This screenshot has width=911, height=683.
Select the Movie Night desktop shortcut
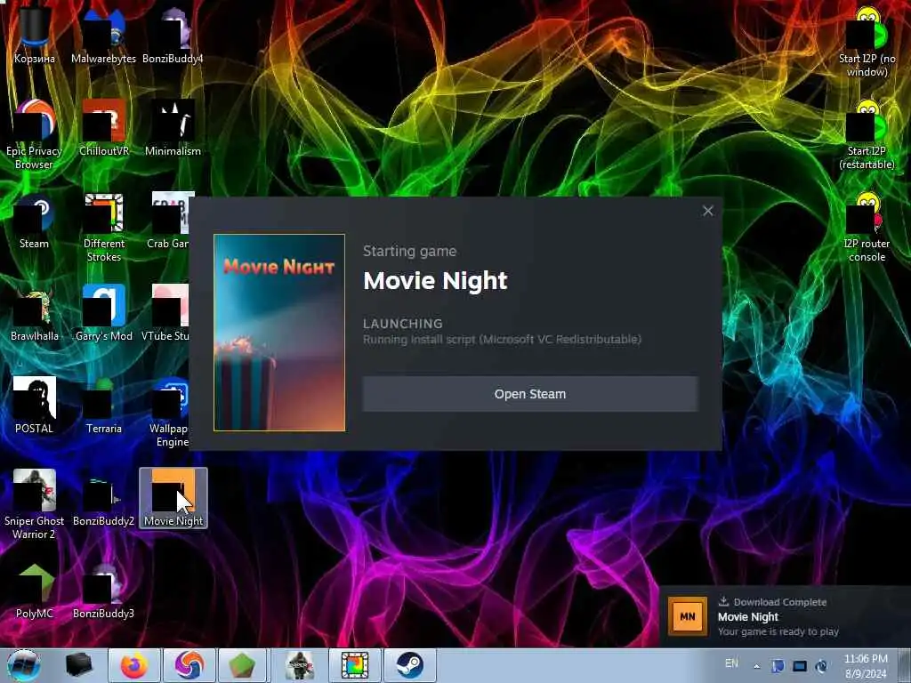[x=173, y=498]
